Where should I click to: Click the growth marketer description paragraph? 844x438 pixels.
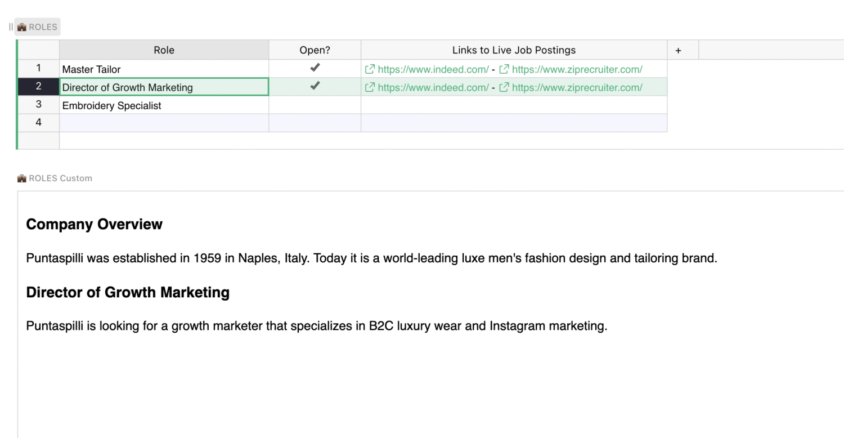pos(317,326)
